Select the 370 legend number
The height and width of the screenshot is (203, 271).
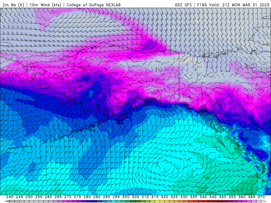point(261,197)
